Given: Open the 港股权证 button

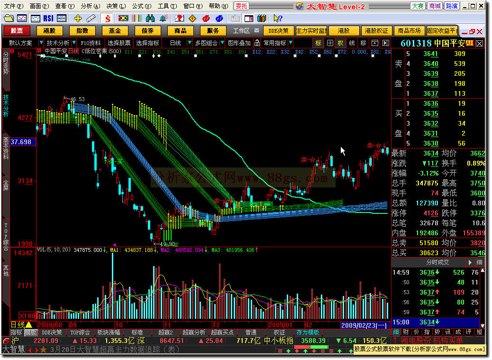Looking at the screenshot, I should (x=376, y=31).
